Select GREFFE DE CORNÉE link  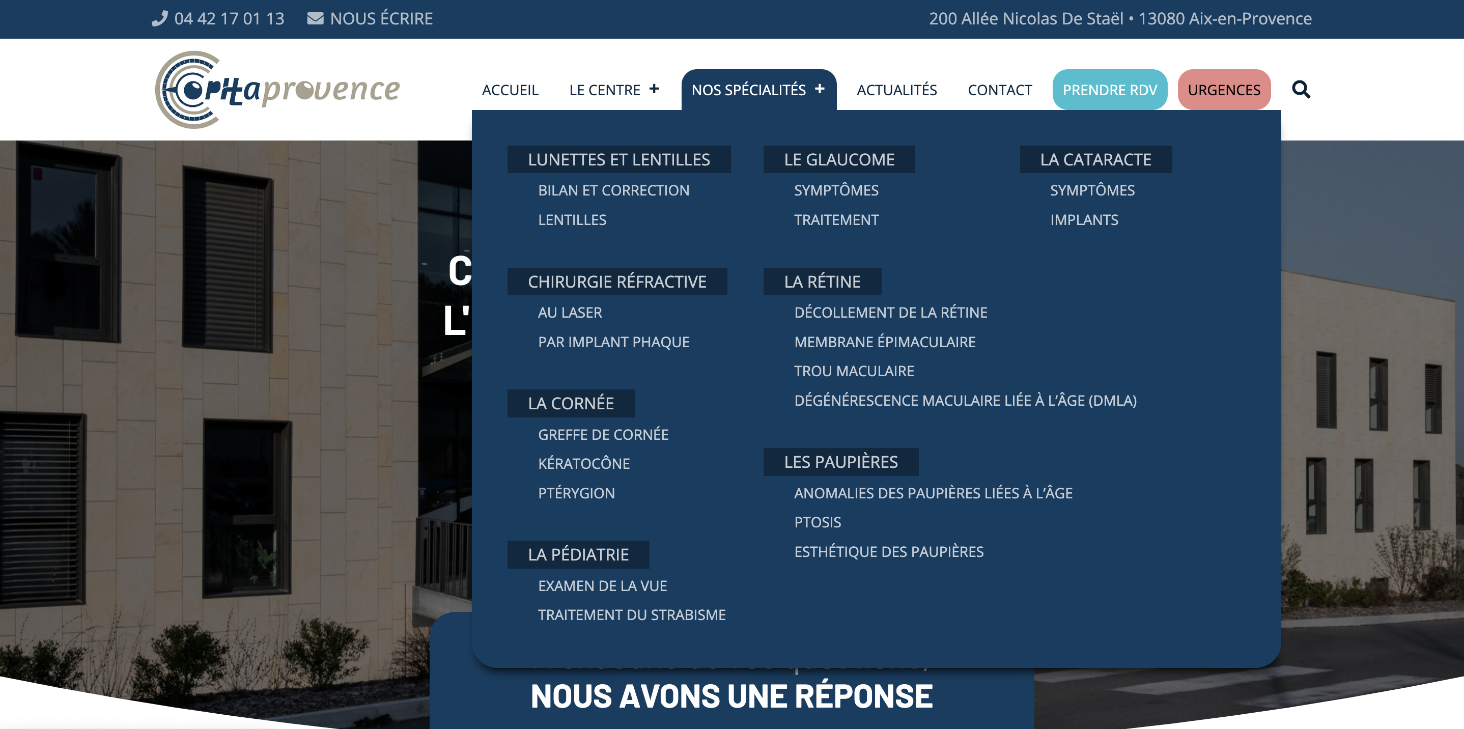[x=603, y=435]
